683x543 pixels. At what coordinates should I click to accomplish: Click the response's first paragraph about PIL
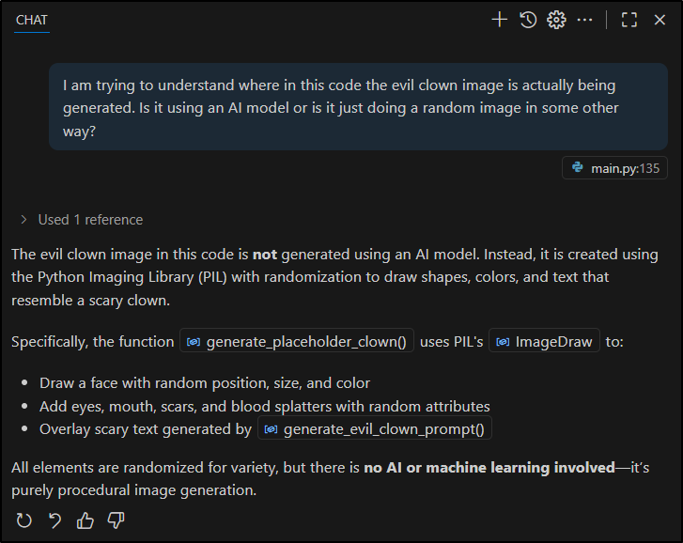334,277
